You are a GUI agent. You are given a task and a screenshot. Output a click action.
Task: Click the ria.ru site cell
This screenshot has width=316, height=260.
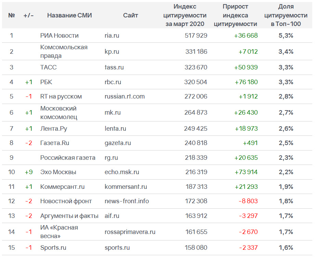112,36
